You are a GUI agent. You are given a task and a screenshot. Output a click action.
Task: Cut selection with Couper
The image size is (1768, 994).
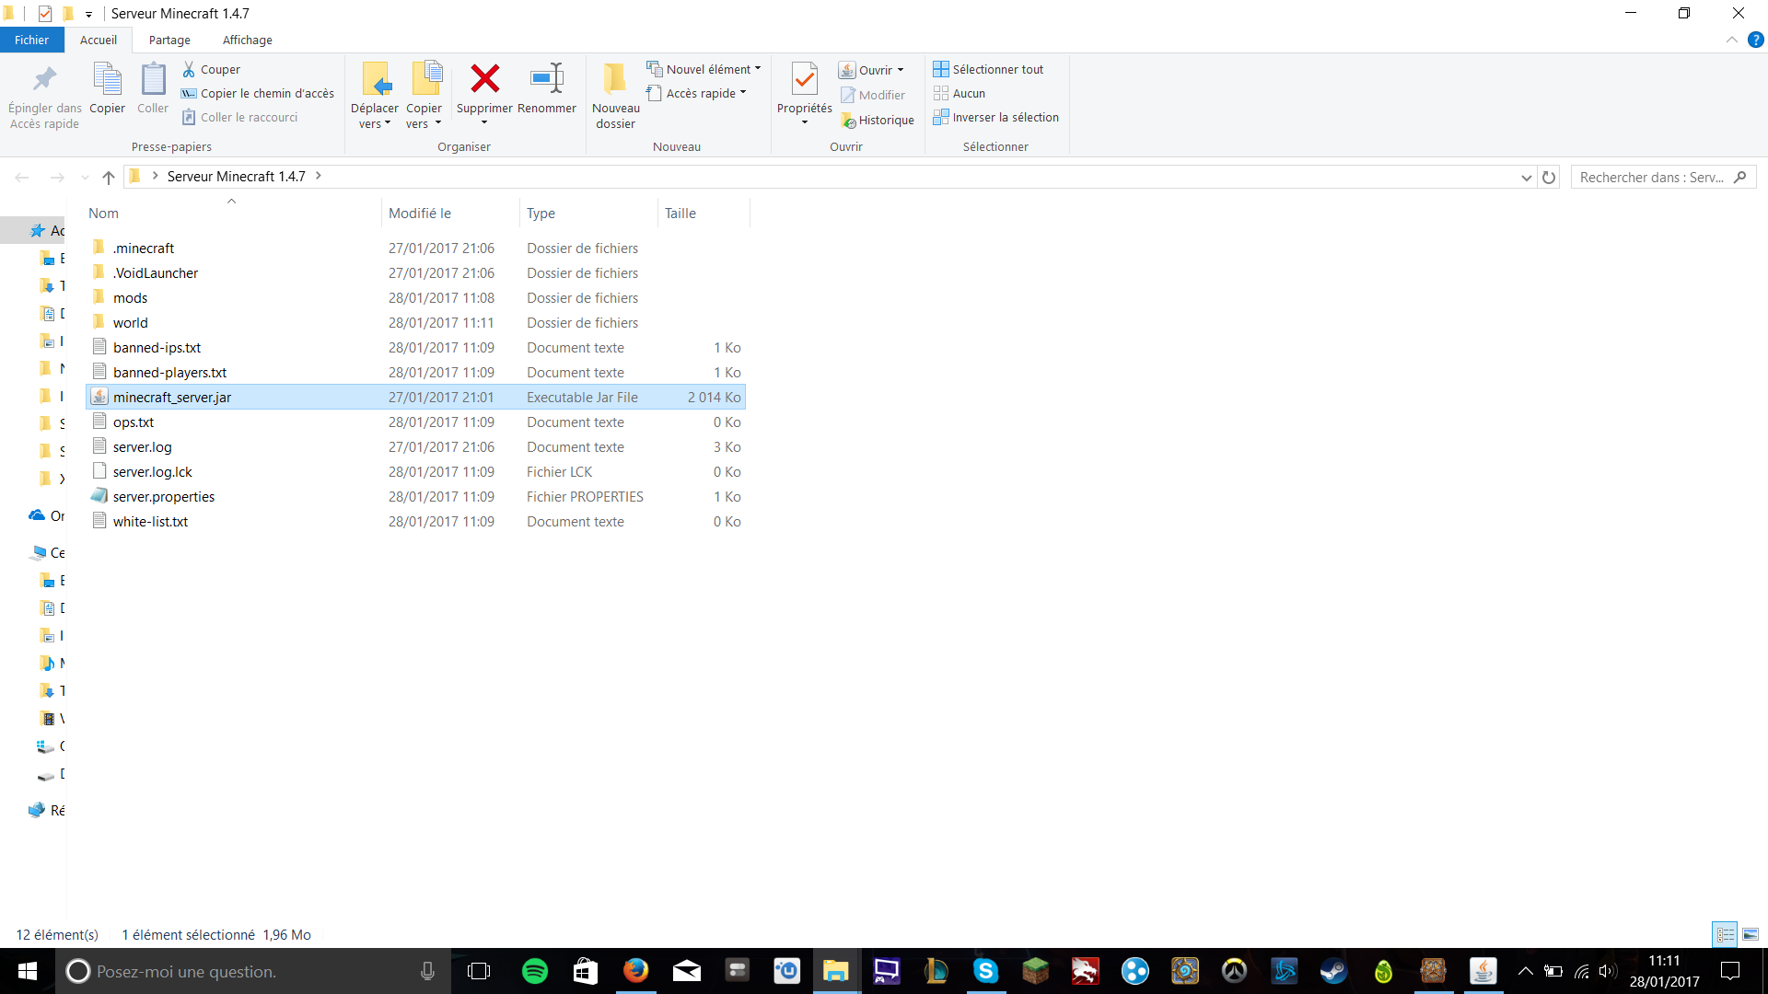(x=211, y=69)
